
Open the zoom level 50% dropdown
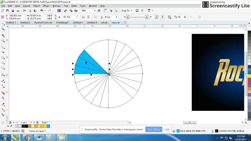tap(95, 11)
